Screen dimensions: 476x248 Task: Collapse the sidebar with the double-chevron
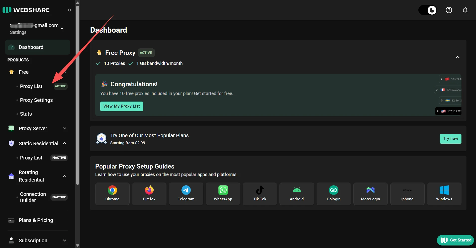69,10
